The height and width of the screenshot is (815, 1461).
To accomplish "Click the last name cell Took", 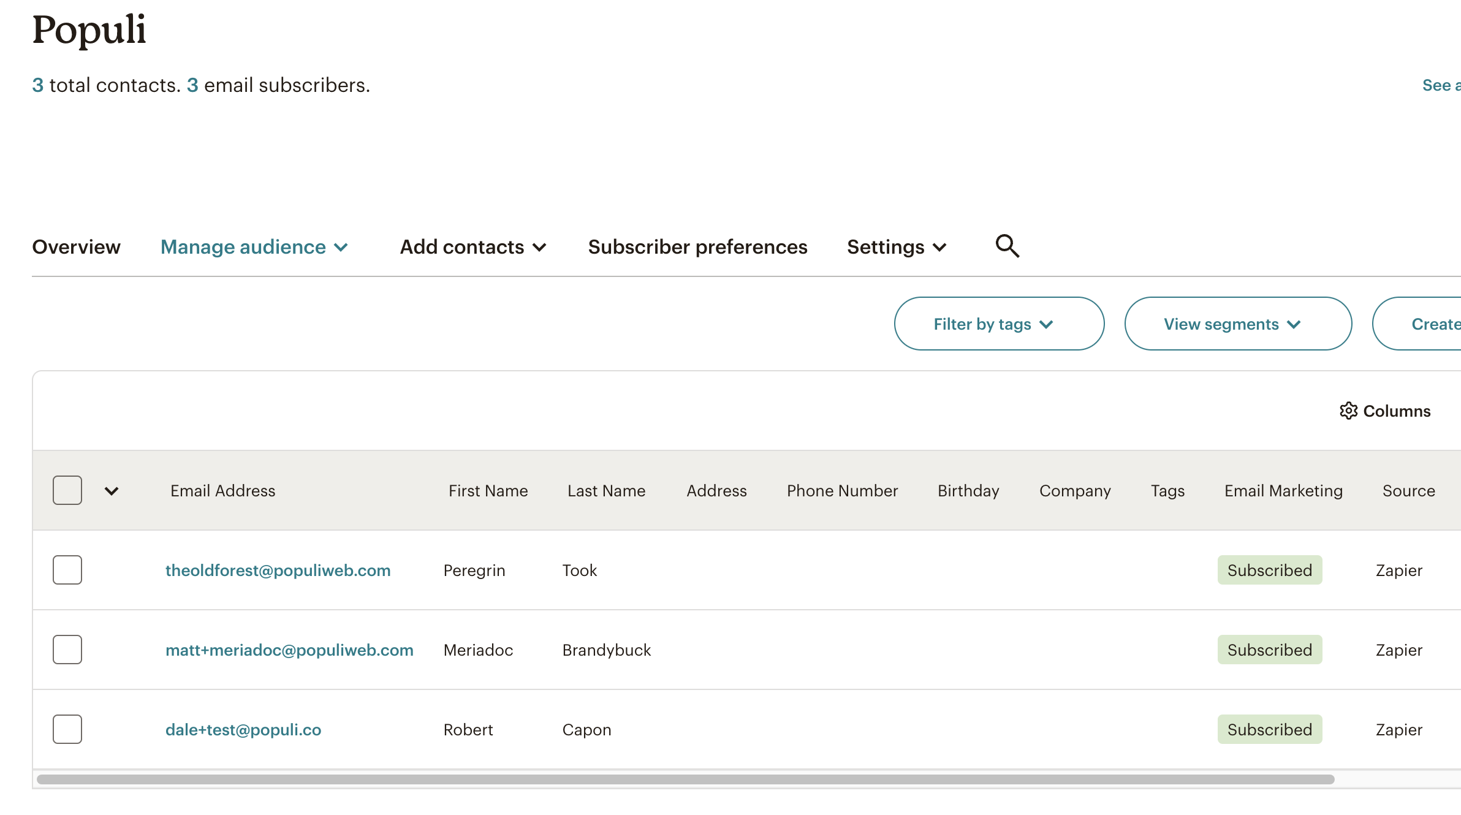I will click(x=579, y=570).
